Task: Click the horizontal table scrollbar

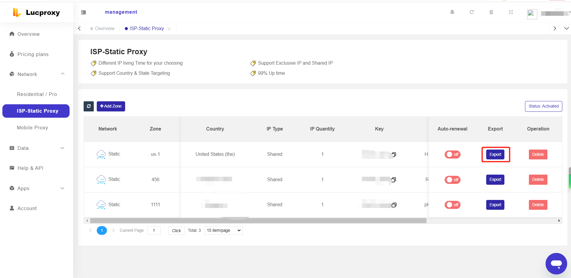Action: [258, 221]
